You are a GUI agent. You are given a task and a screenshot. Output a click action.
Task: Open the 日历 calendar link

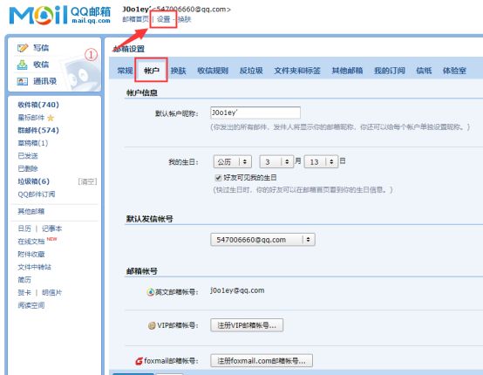[24, 228]
